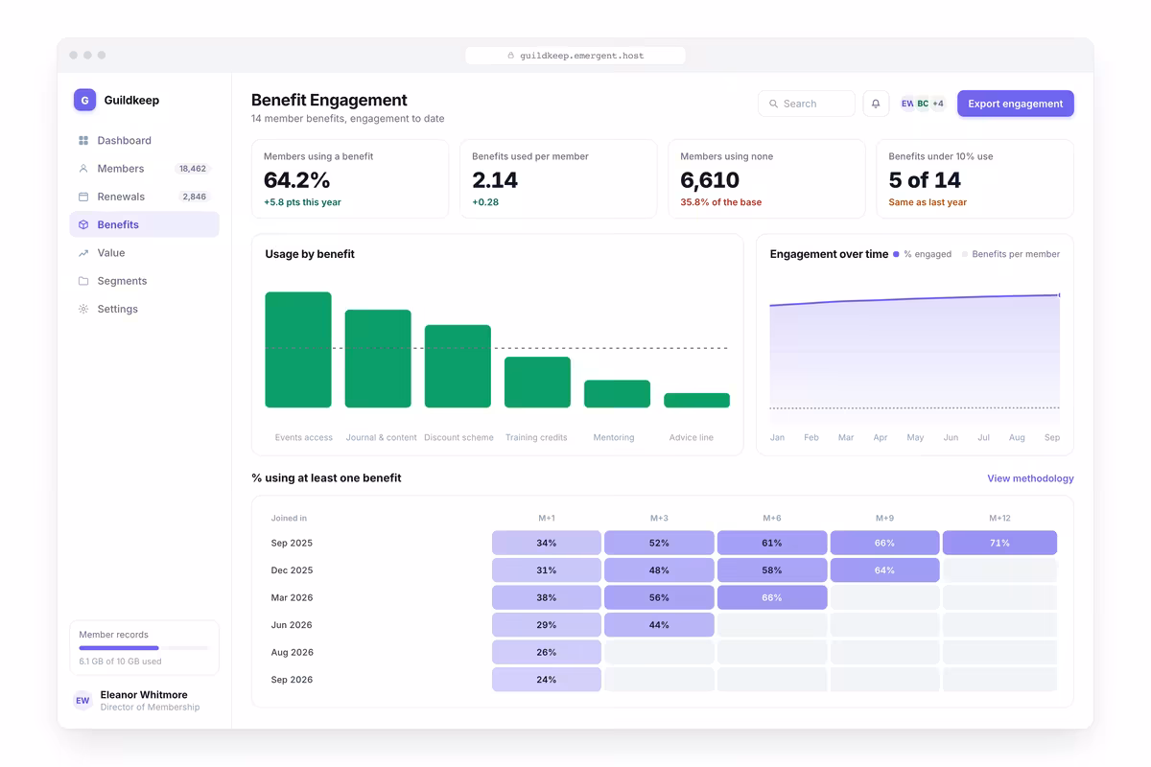Click the search magnifier icon

click(x=774, y=104)
